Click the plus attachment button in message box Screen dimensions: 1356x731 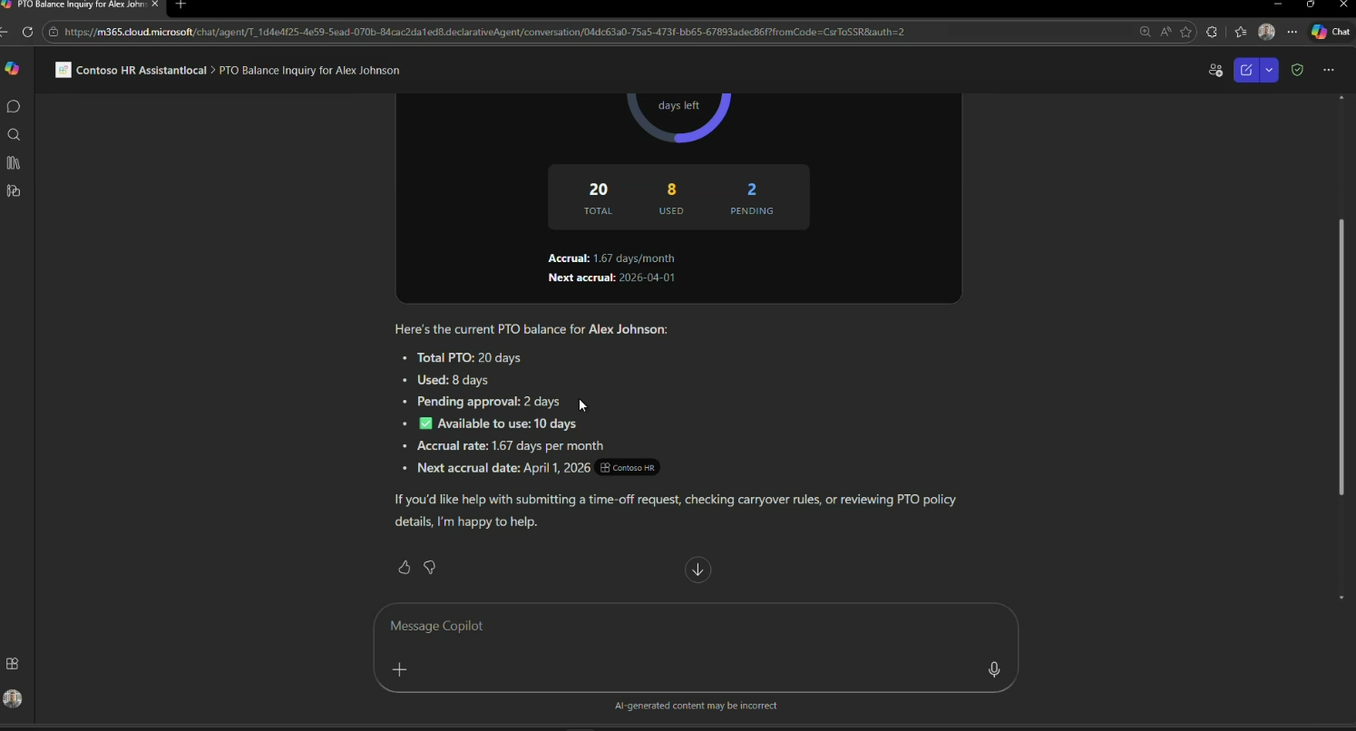[399, 670]
